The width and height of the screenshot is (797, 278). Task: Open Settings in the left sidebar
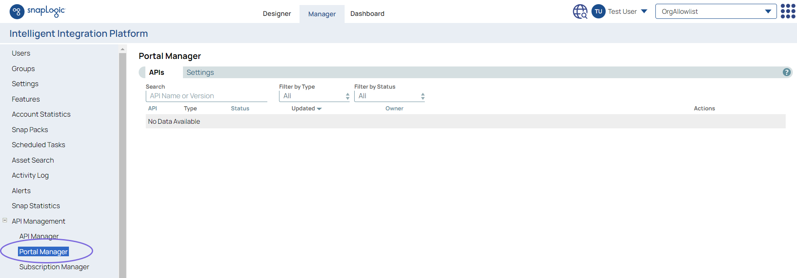[25, 84]
